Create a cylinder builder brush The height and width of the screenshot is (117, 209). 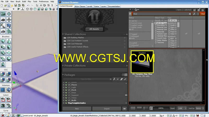pyautogui.click(x=9, y=47)
